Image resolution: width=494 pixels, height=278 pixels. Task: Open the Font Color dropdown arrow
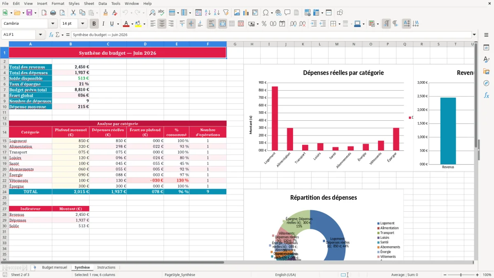pyautogui.click(x=132, y=24)
